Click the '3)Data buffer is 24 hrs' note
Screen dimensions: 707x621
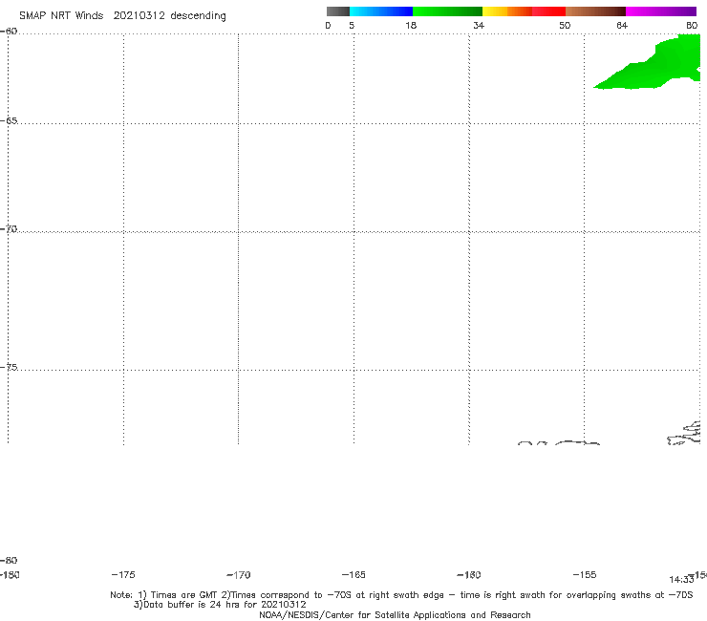pyautogui.click(x=220, y=605)
